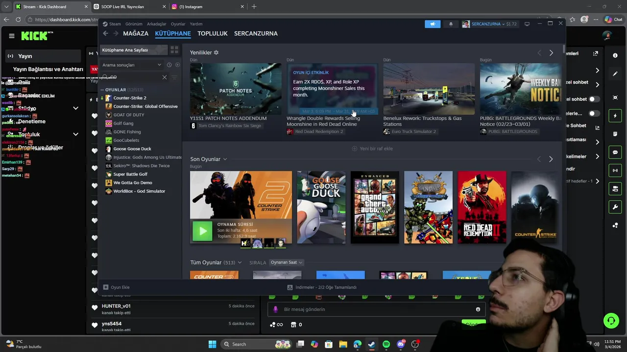Expand the Topluluk section in Kick sidebar
The height and width of the screenshot is (352, 627).
click(75, 134)
